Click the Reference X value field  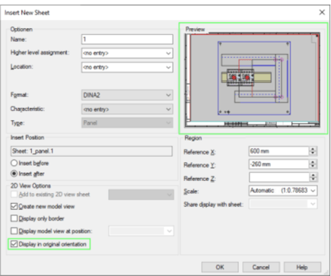pyautogui.click(x=278, y=151)
